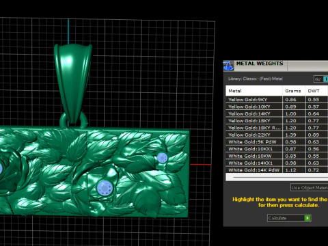Select the Yellow Gold:18KY R... row
328x246 pixels.
(277, 128)
